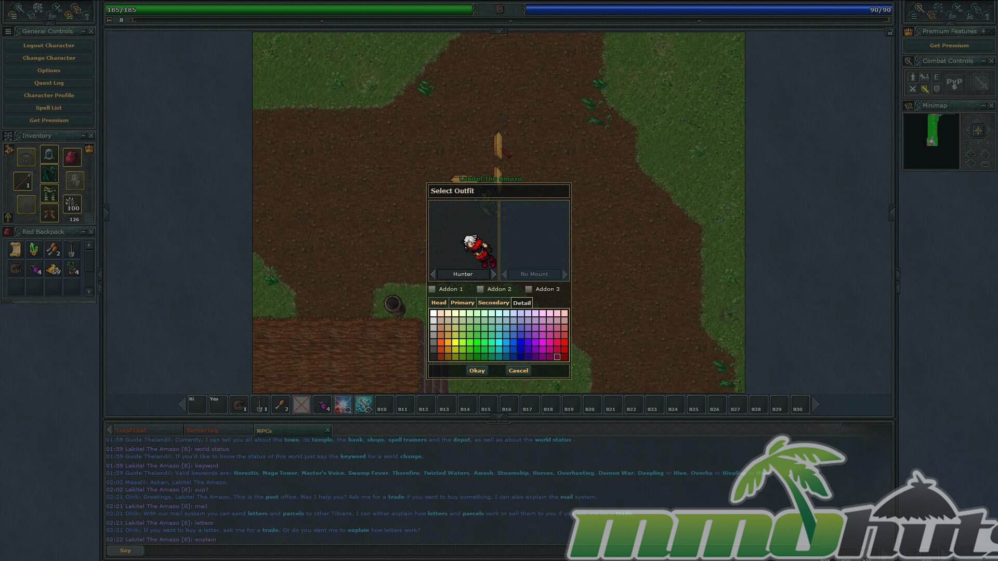Click the red backpack equipment slot

(72, 156)
